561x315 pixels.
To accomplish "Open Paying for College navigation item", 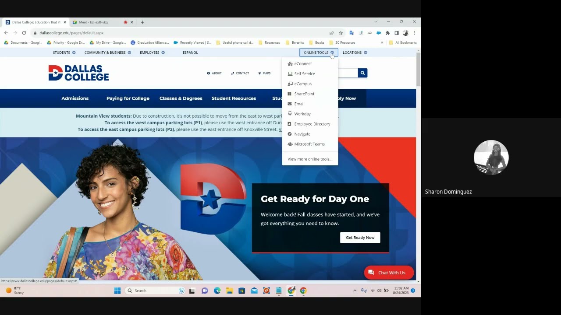I will (x=128, y=98).
